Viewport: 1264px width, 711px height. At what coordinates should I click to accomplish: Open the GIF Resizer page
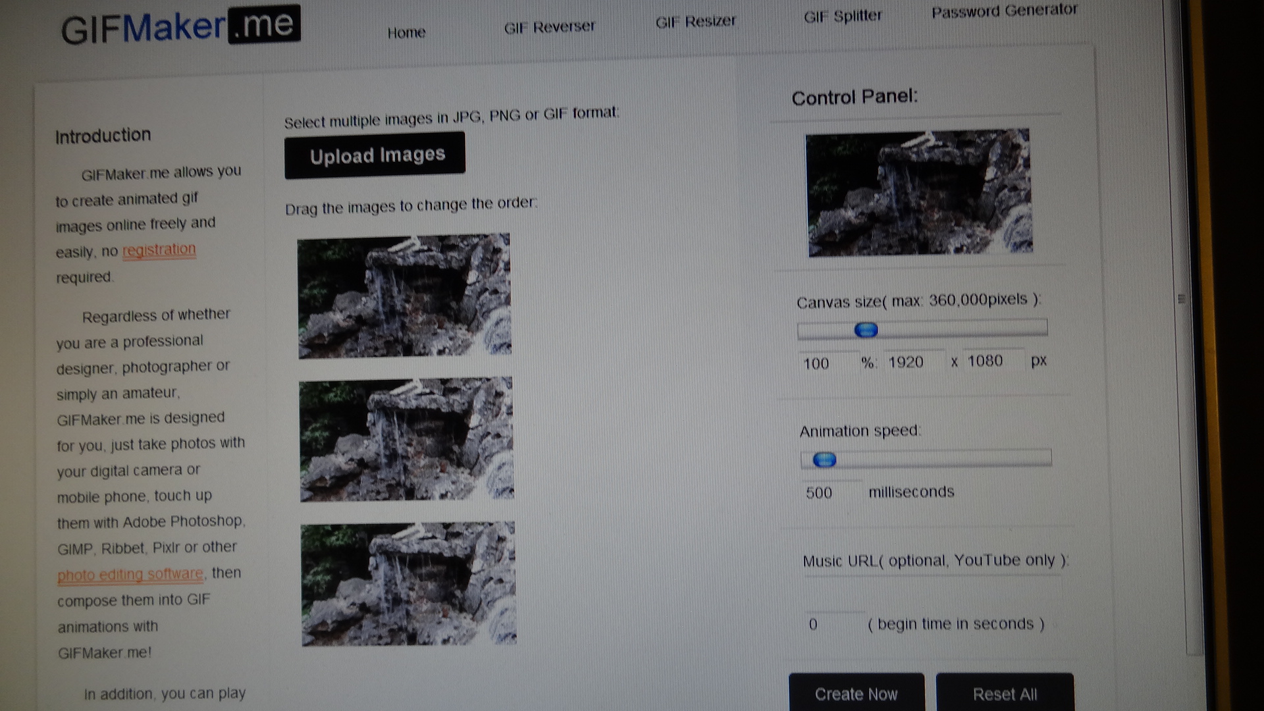pos(695,22)
